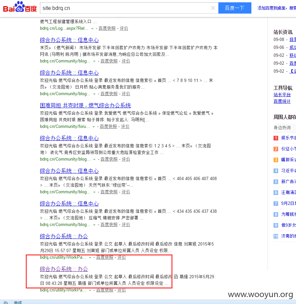The image size is (296, 304).
Task: Open 百度快照 for the 葛强 办公 result
Action: click(105, 290)
